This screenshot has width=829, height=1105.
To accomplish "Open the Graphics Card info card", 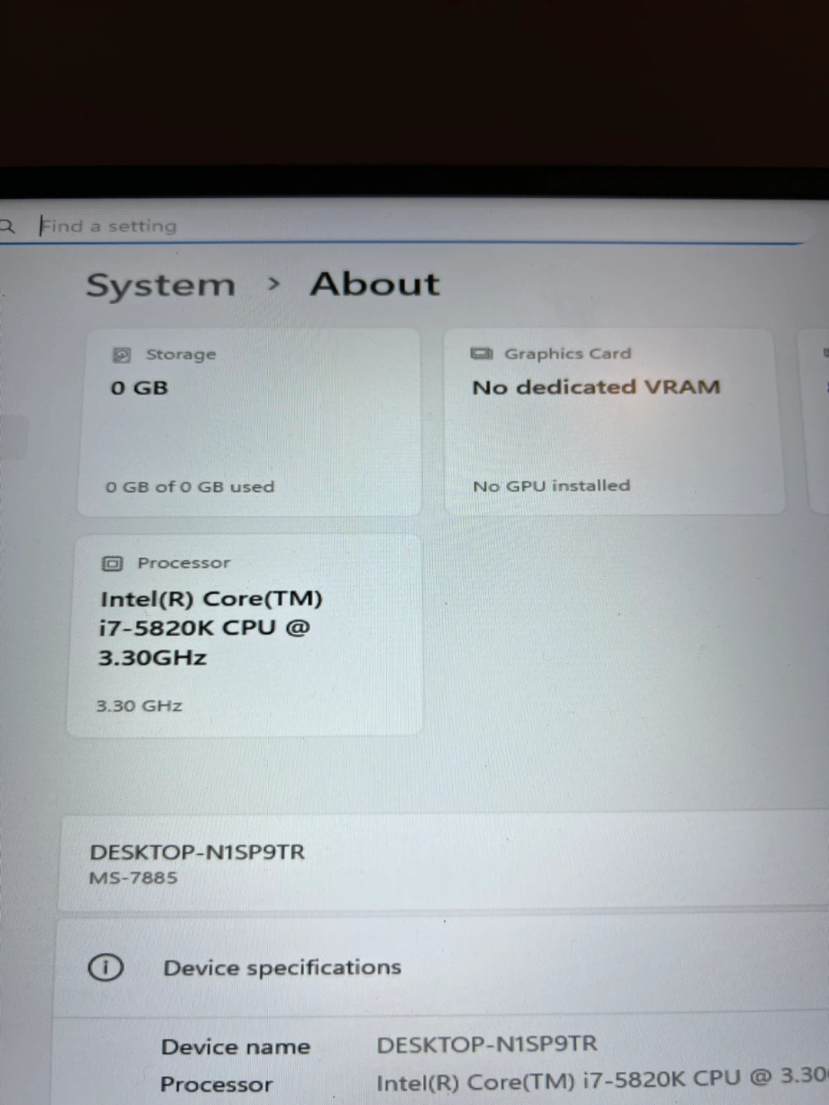I will 615,421.
